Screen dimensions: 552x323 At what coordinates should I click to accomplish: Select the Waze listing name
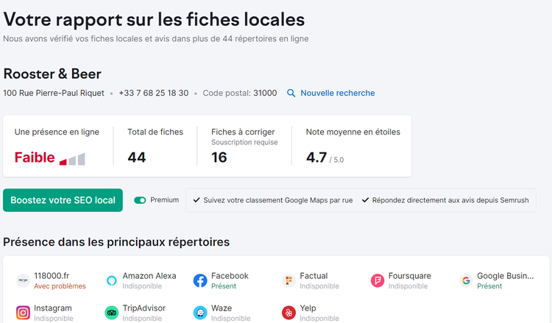222,308
